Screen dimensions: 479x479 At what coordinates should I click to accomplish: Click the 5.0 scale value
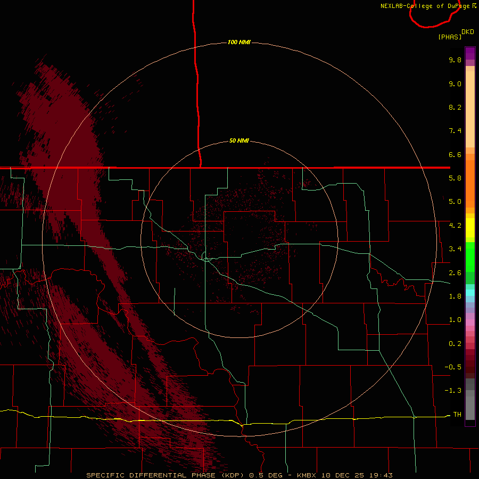455,202
